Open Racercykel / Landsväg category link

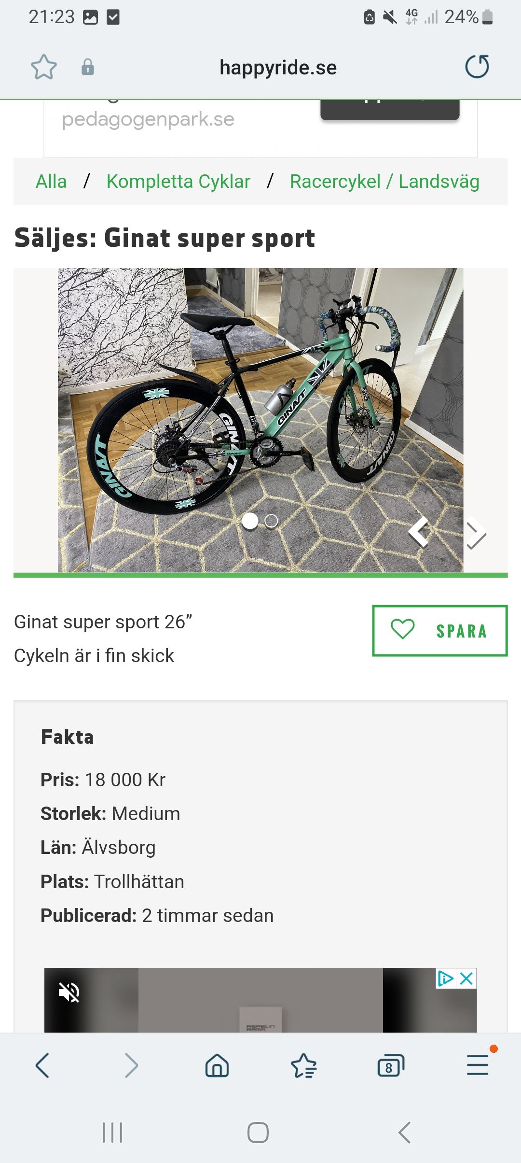point(384,182)
